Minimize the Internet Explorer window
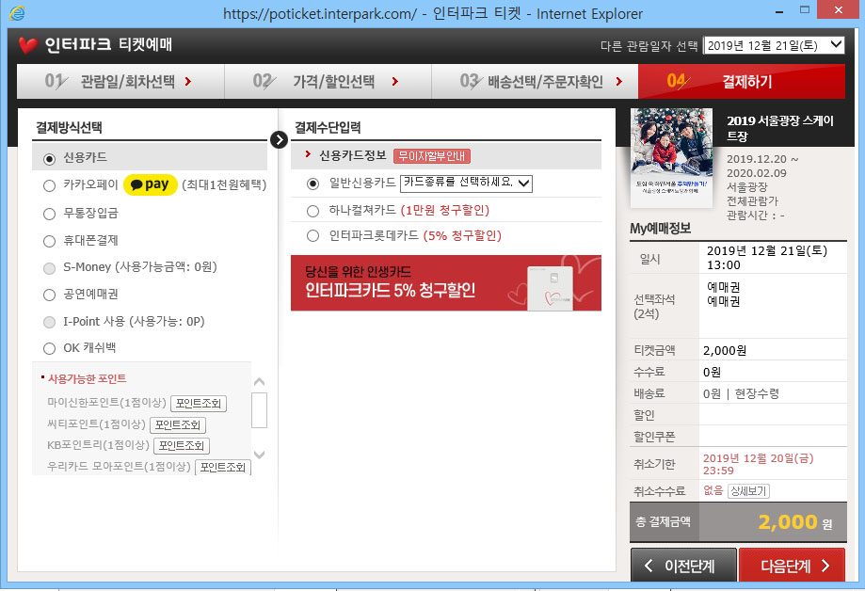 click(x=779, y=10)
